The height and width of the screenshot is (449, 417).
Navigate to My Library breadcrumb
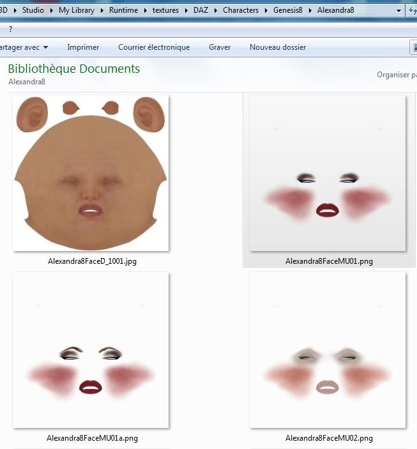(x=77, y=10)
